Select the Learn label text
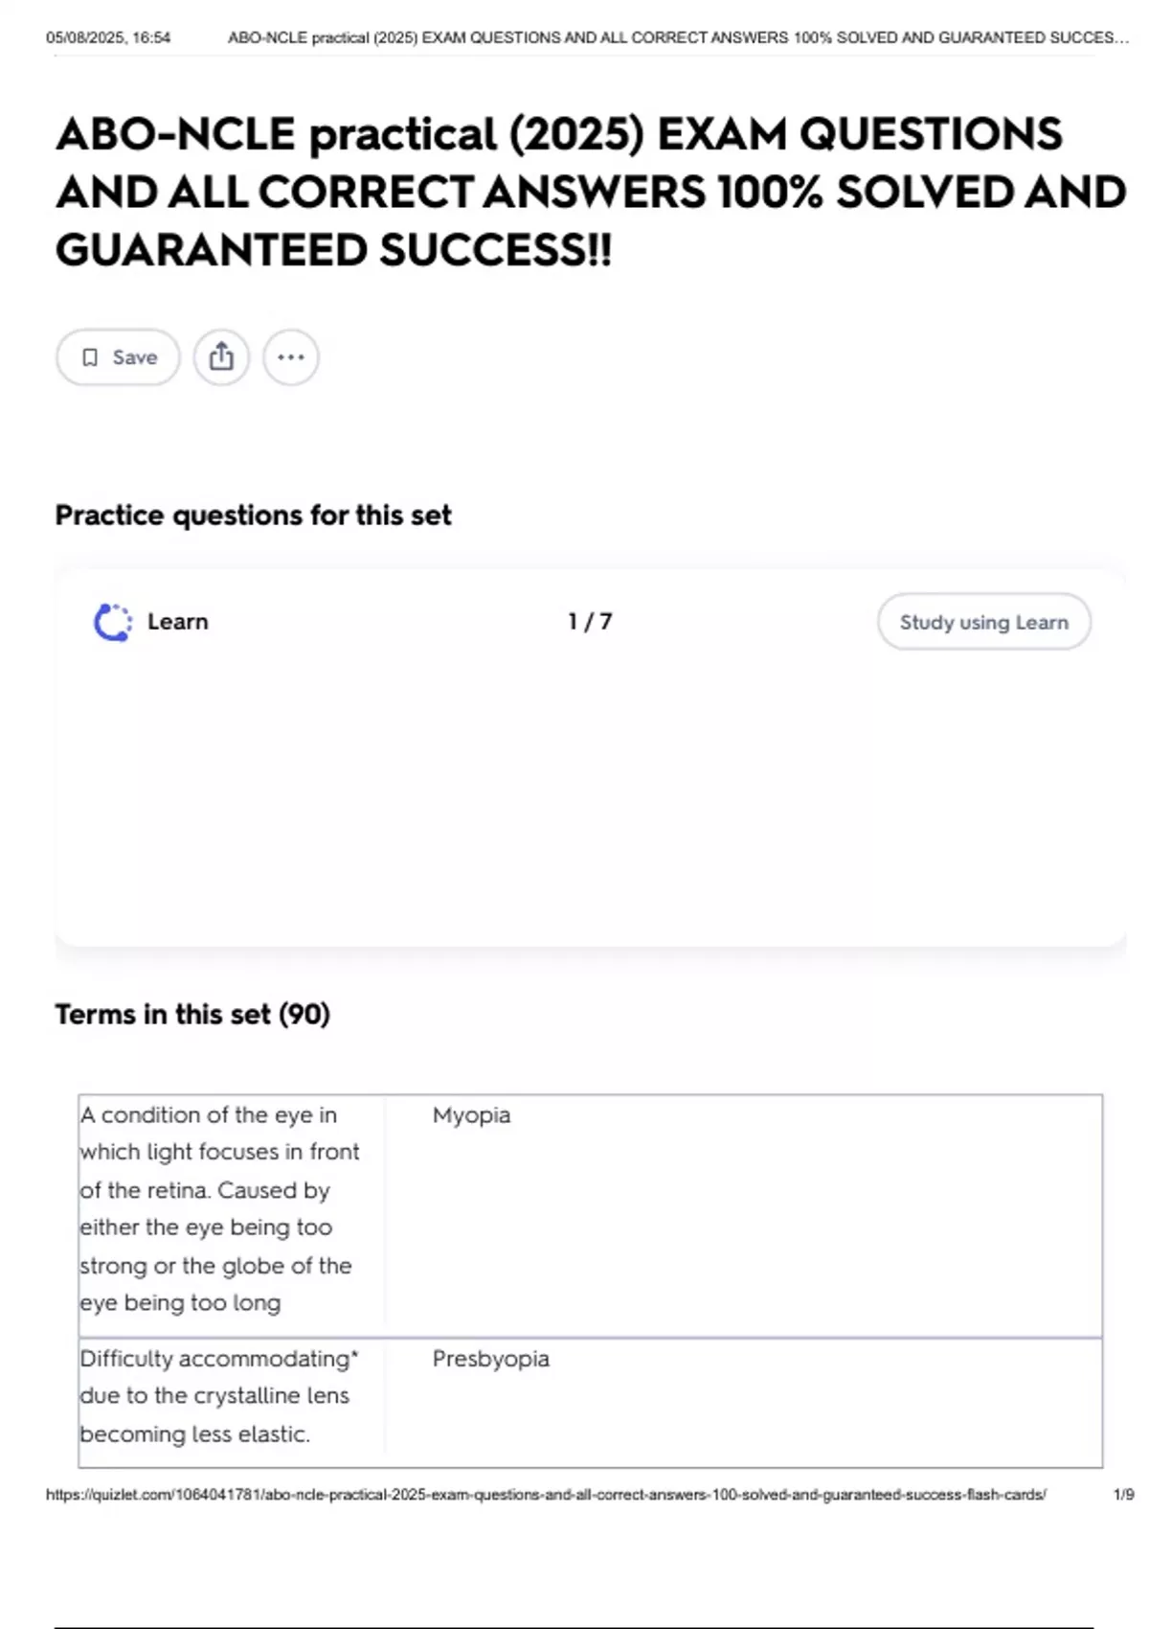Image resolution: width=1149 pixels, height=1629 pixels. 177,622
